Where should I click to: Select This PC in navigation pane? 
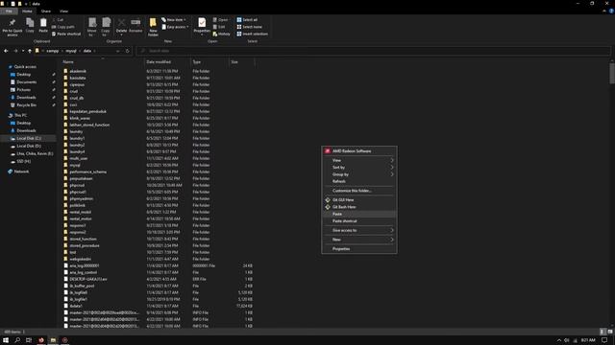point(20,115)
